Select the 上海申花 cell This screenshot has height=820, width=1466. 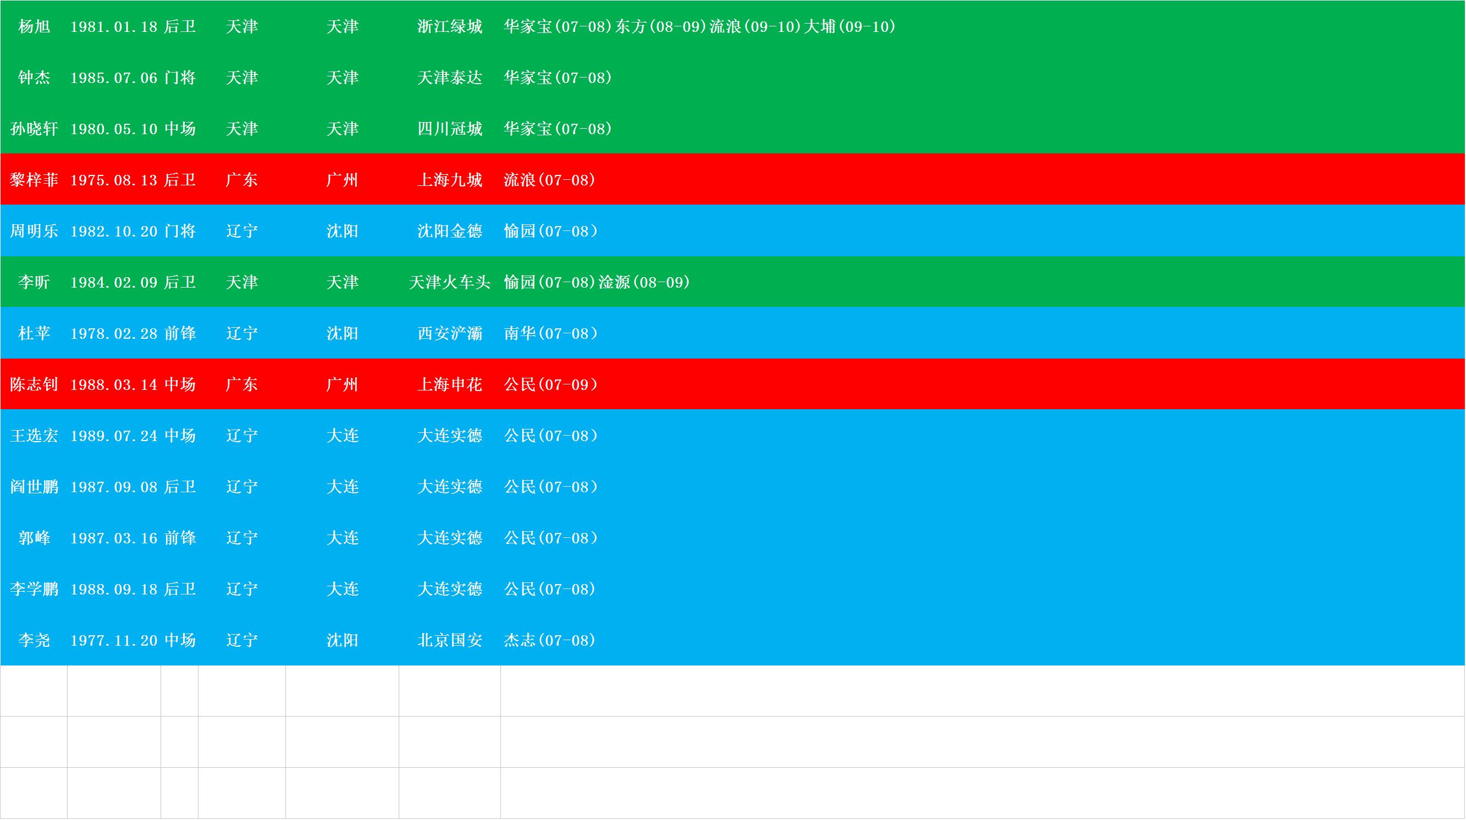click(x=450, y=385)
